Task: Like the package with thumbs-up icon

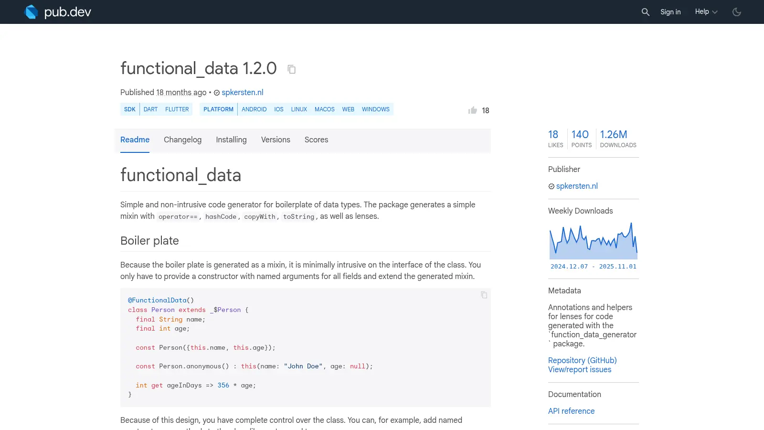Action: [473, 110]
